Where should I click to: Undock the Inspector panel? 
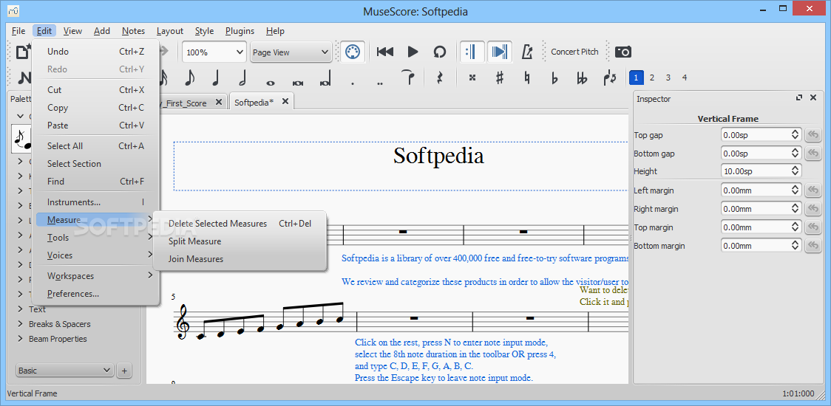(799, 98)
